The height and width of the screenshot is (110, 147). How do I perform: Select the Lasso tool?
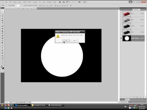point(2,16)
